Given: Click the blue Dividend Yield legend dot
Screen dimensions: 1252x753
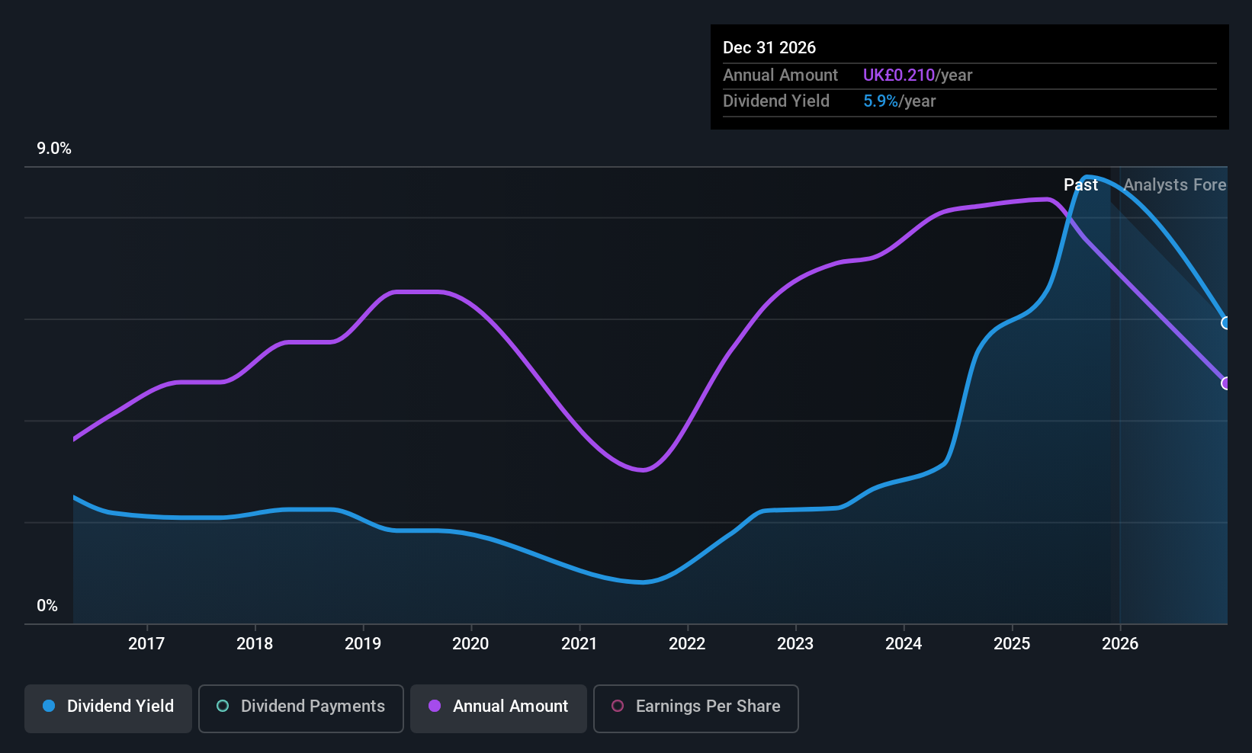Looking at the screenshot, I should [48, 707].
